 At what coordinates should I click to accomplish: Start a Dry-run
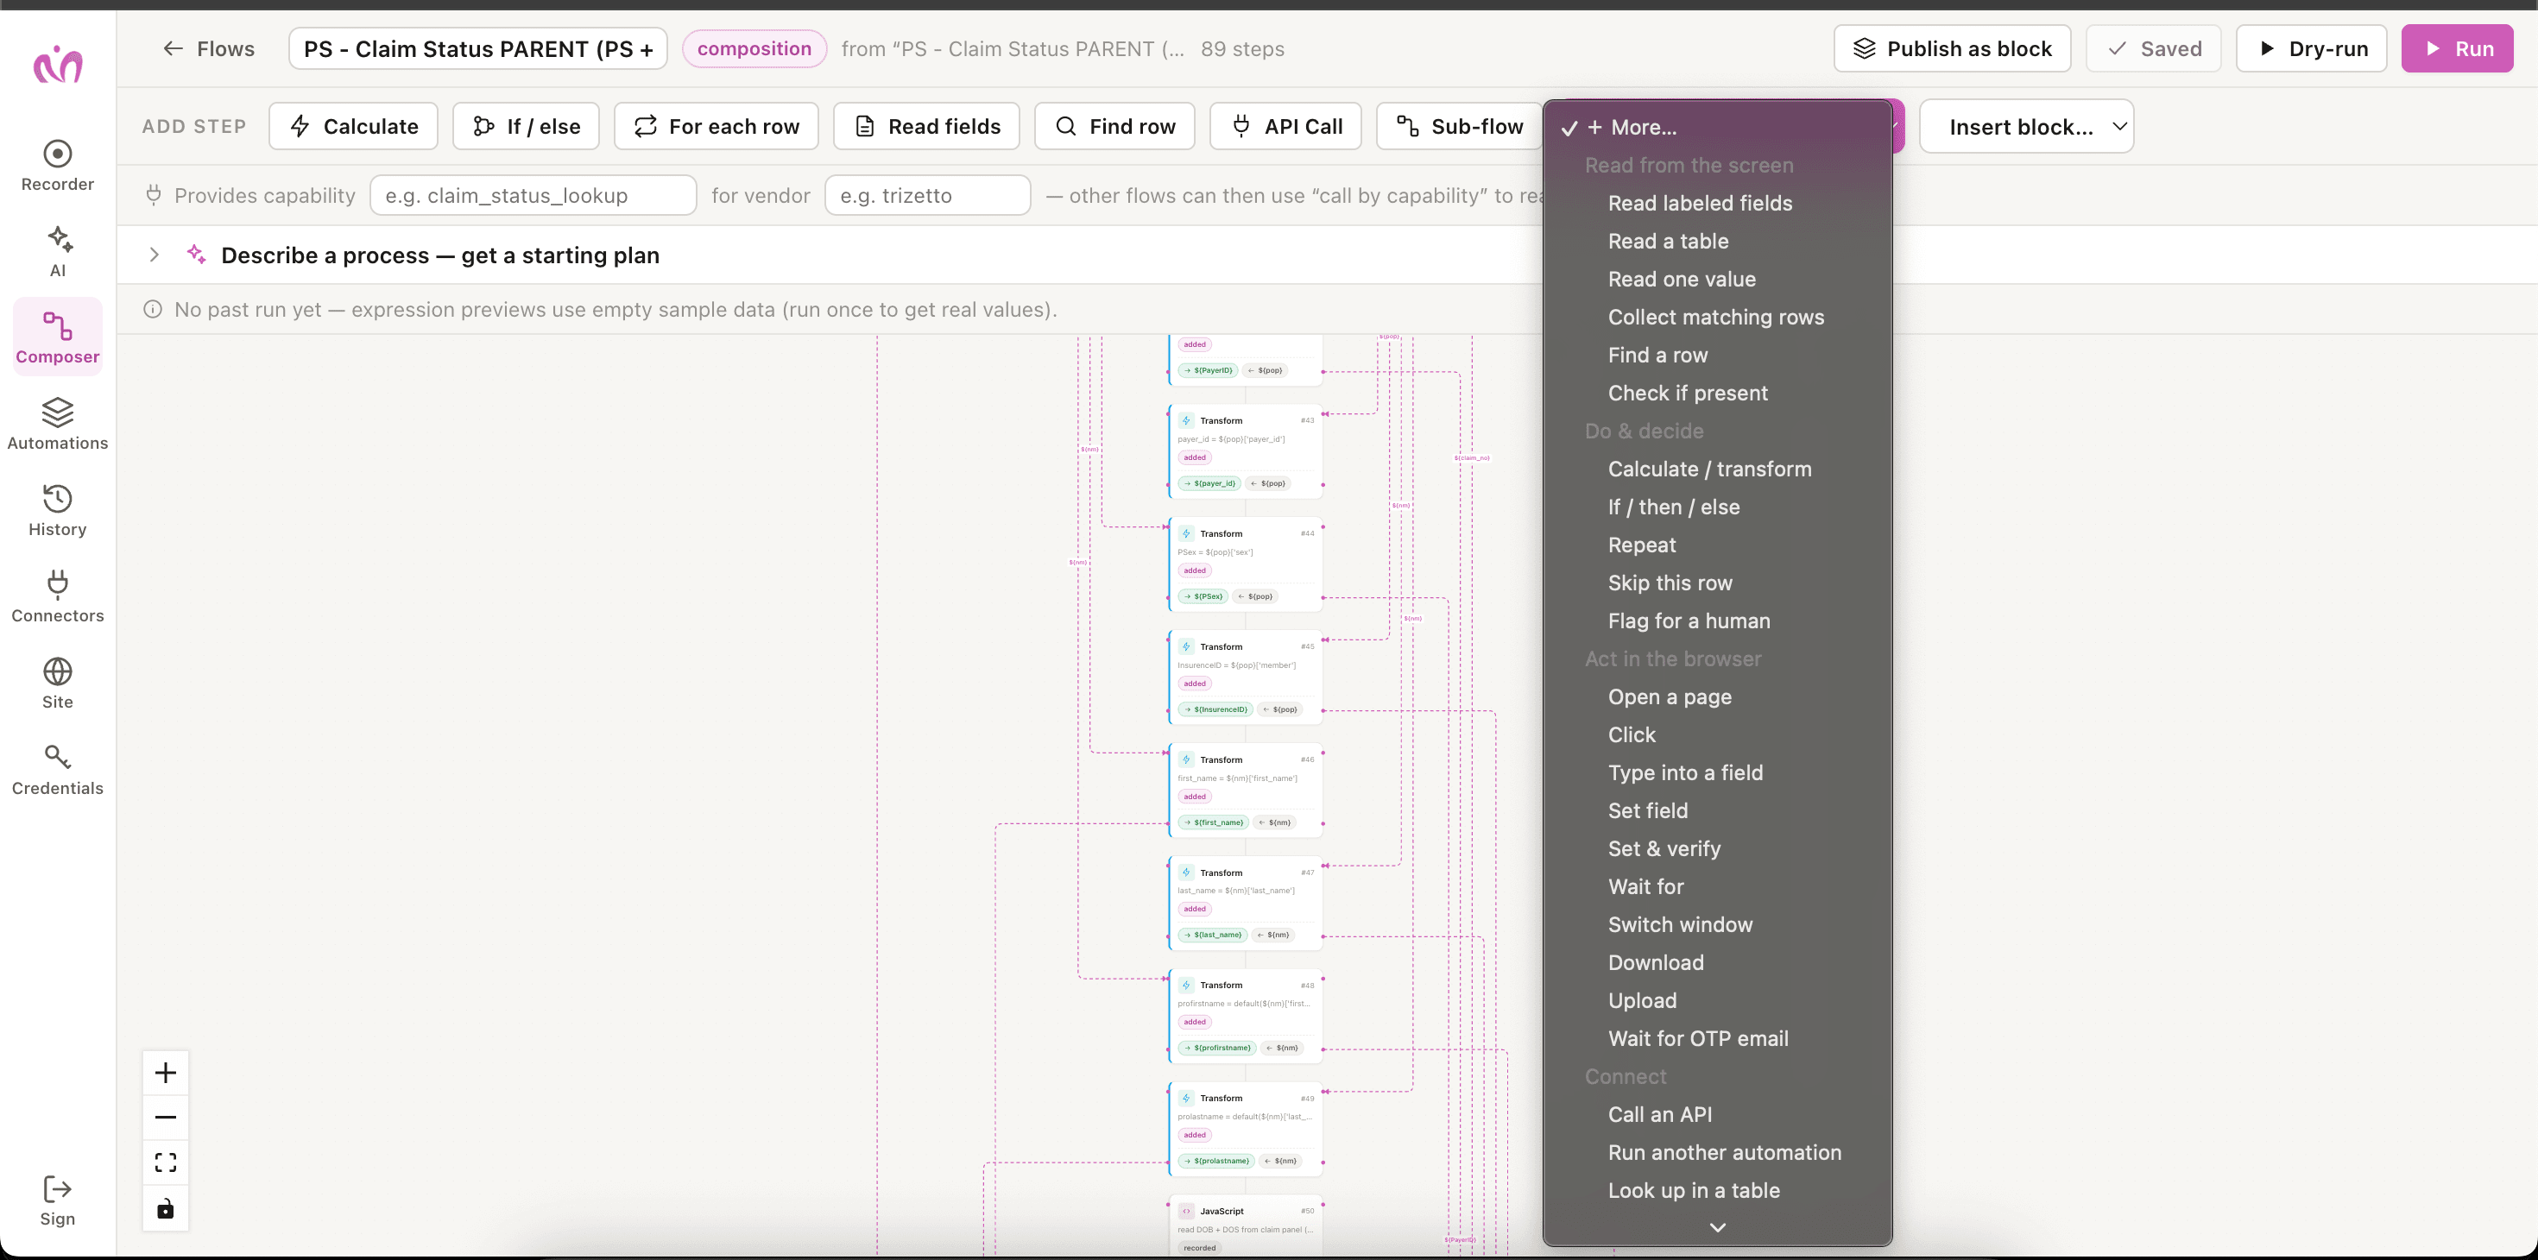(x=2310, y=48)
